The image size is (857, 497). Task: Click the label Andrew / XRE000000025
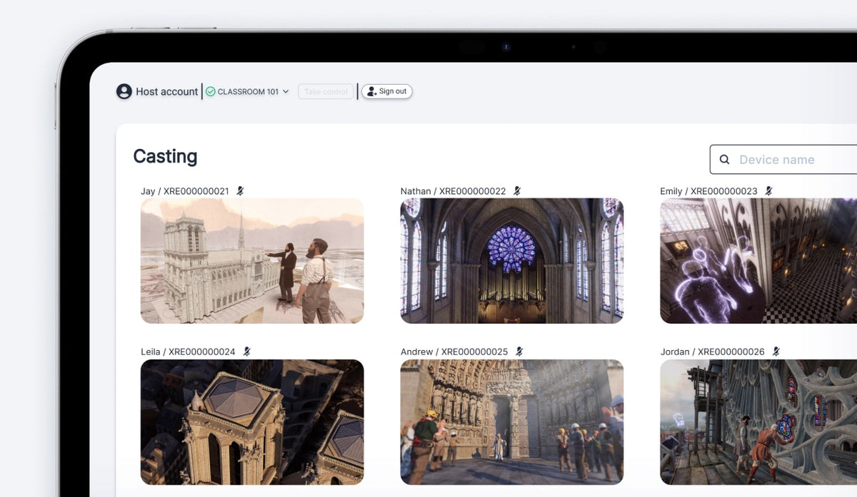tap(454, 352)
